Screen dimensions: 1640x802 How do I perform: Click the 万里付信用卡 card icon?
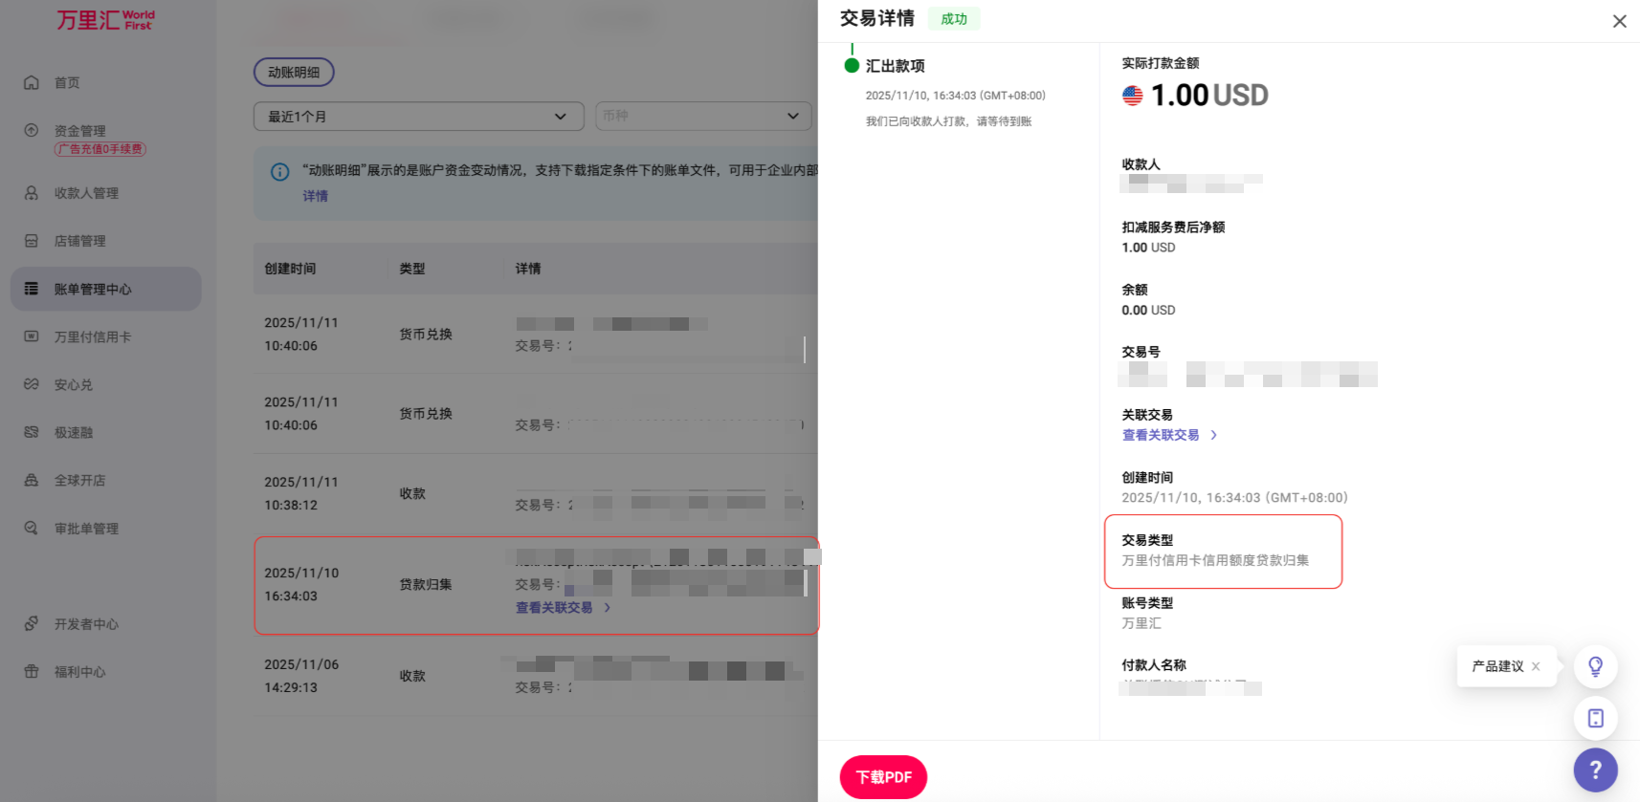coord(32,336)
